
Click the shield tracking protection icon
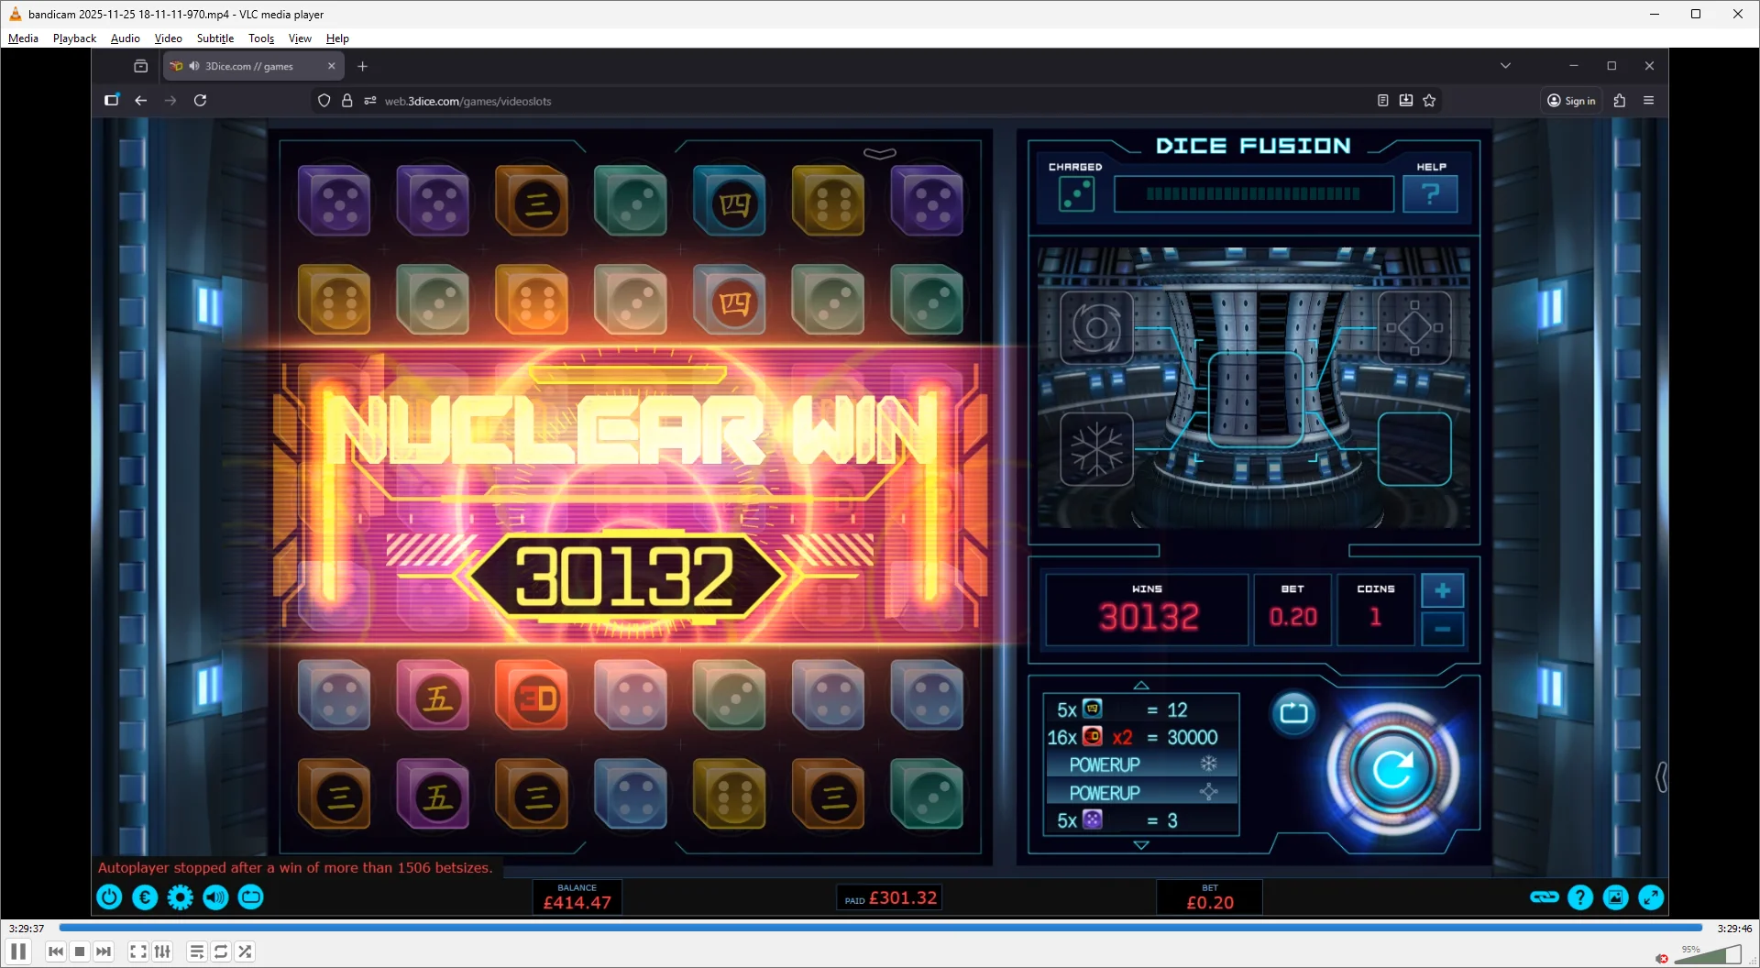(x=324, y=101)
